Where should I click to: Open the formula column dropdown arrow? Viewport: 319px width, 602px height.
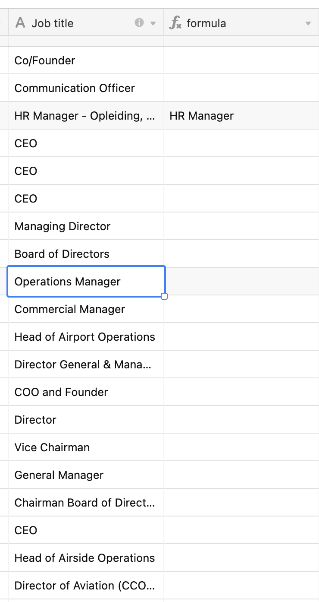pos(308,23)
